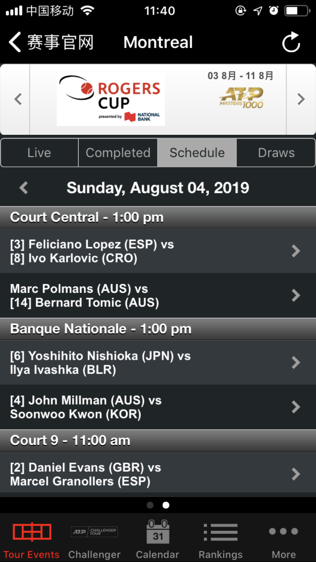Image resolution: width=316 pixels, height=562 pixels.
Task: Expand Nishioka vs Ivashka match chevron
Action: [296, 363]
